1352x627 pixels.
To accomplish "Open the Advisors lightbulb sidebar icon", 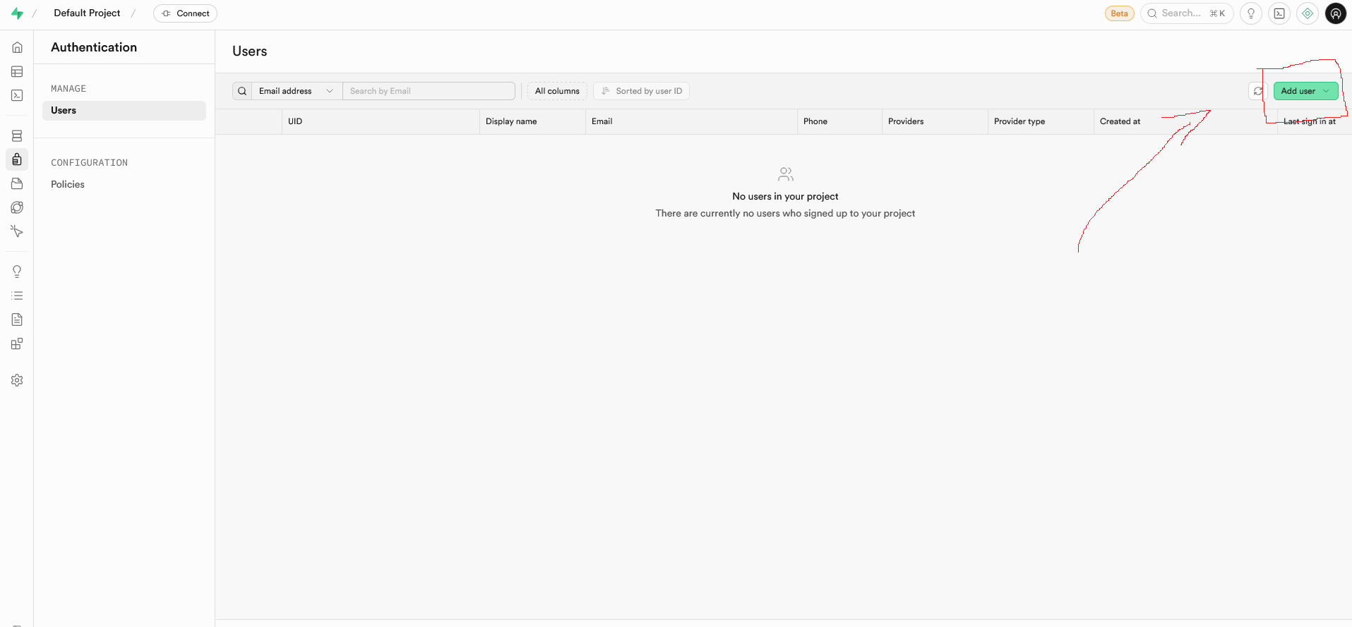I will coord(17,272).
